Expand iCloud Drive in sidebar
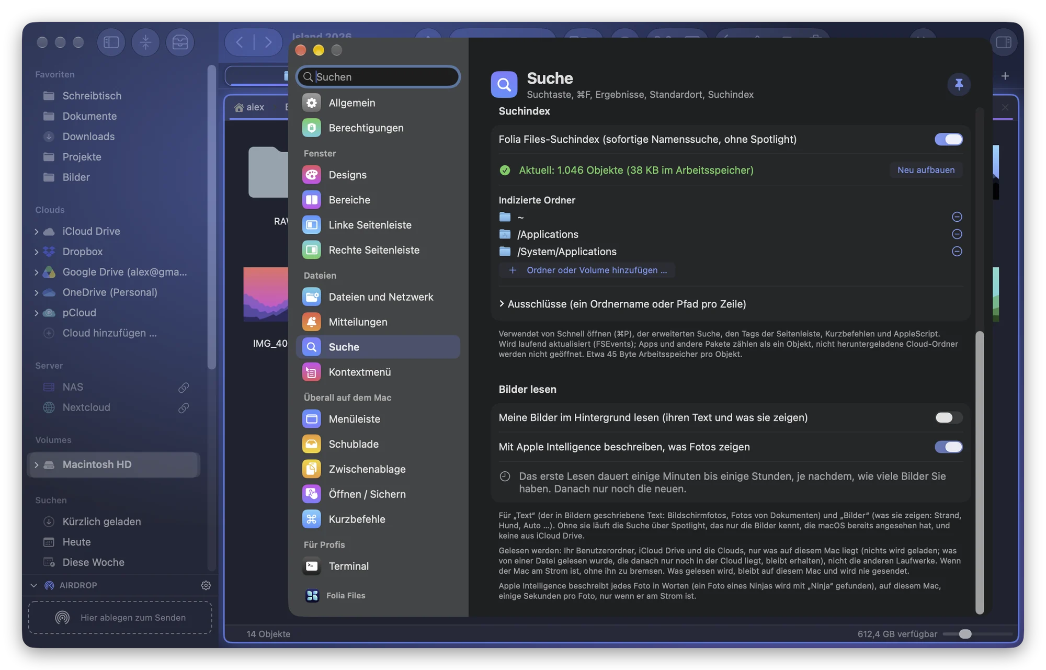The image size is (1046, 670). (x=37, y=231)
